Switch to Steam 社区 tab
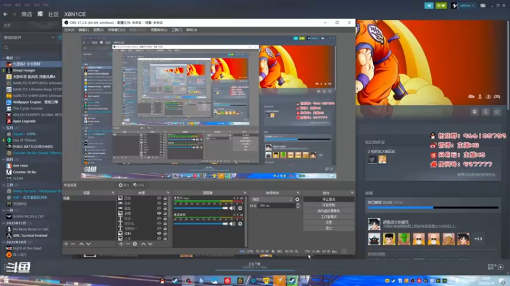Viewport: 510px width, 286px height. click(54, 14)
